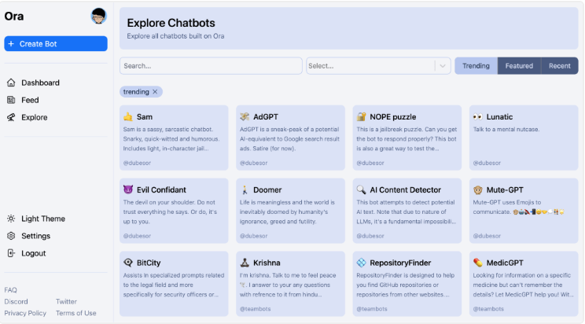Viewport: 585px width, 324px height.
Task: Open the Twitter link
Action: (x=66, y=302)
